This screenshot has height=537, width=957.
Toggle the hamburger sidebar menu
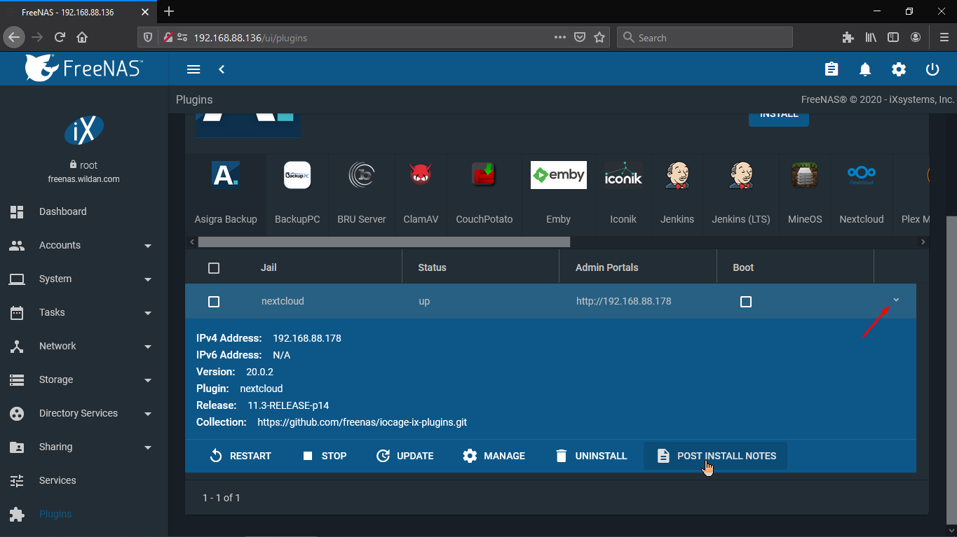coord(194,69)
